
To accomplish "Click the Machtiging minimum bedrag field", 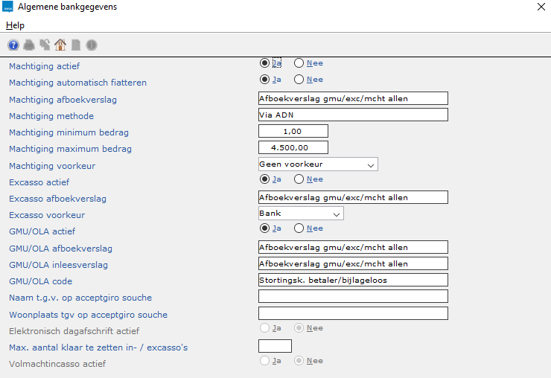I will pyautogui.click(x=293, y=132).
